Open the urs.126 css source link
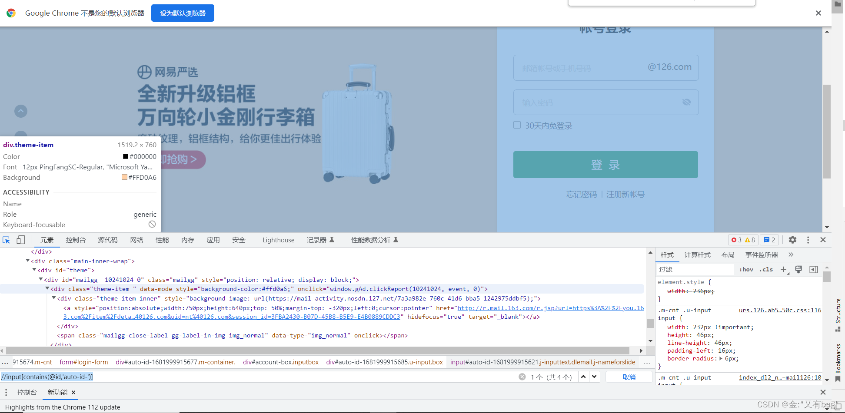This screenshot has height=413, width=845. 780,310
